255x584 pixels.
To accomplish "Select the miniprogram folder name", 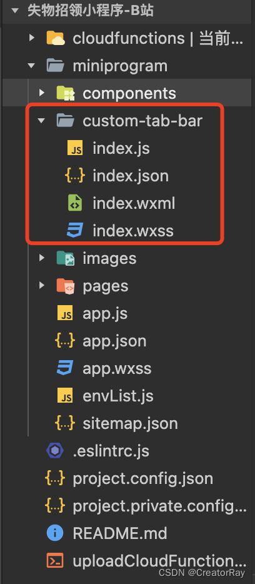I will 120,66.
